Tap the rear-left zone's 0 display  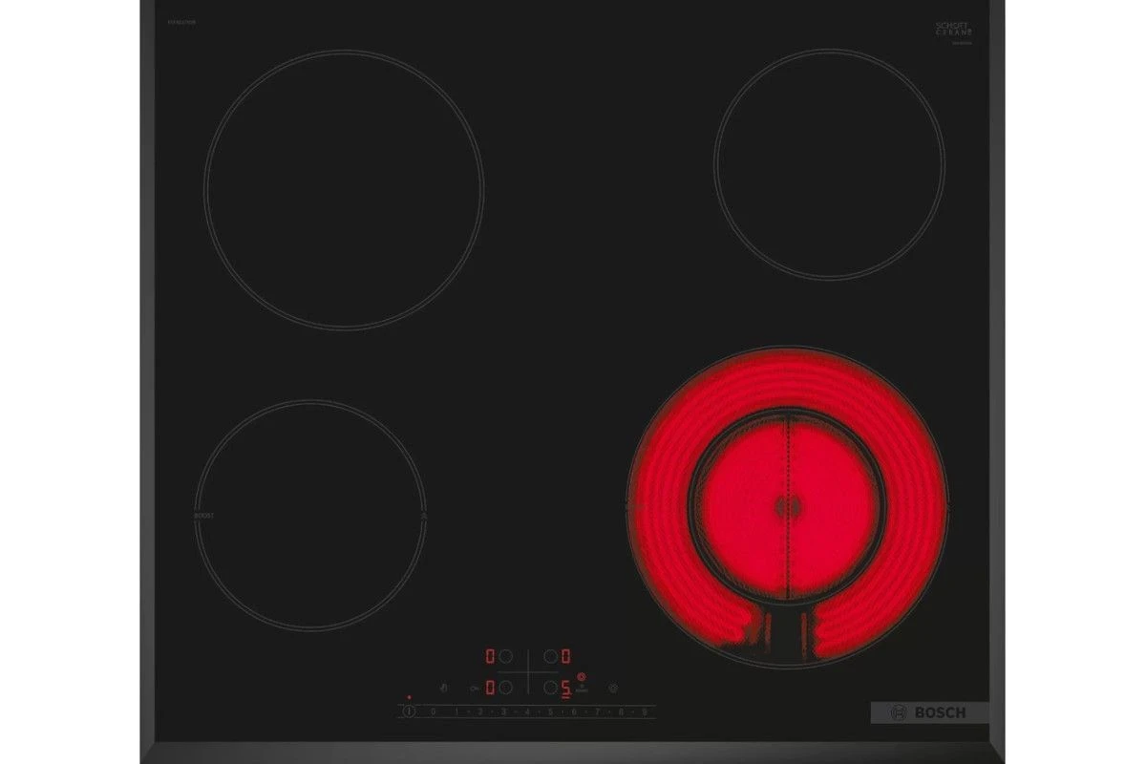pos(491,657)
